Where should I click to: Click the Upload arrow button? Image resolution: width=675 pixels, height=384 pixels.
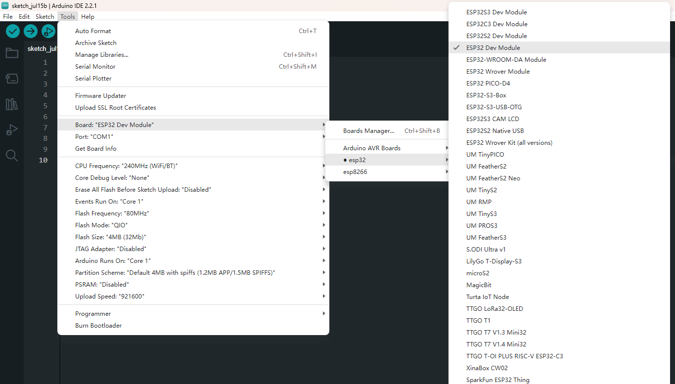(31, 31)
